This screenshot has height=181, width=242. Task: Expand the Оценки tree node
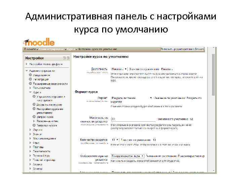[x=30, y=130]
